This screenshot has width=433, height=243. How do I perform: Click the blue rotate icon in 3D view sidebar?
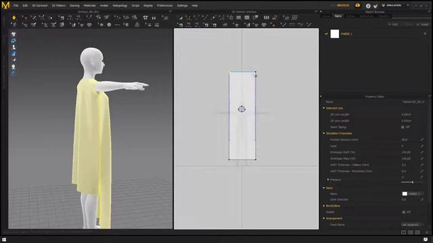(x=14, y=40)
